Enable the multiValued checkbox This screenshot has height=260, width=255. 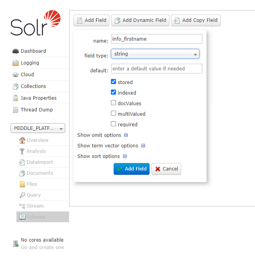pyautogui.click(x=113, y=113)
